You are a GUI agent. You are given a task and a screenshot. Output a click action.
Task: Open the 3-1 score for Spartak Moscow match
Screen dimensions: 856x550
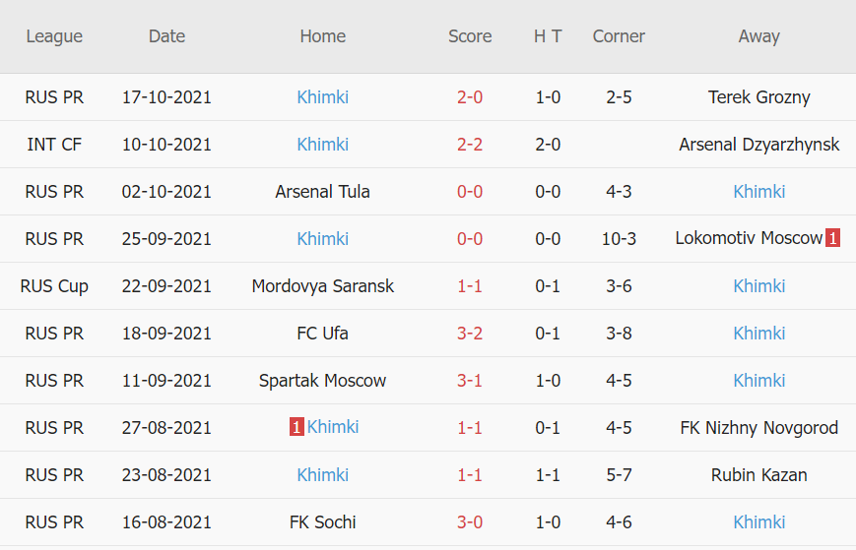tap(470, 381)
